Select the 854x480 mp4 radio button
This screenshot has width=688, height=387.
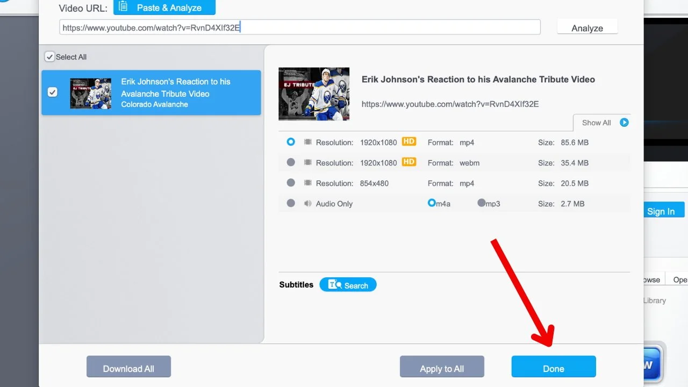click(x=291, y=183)
